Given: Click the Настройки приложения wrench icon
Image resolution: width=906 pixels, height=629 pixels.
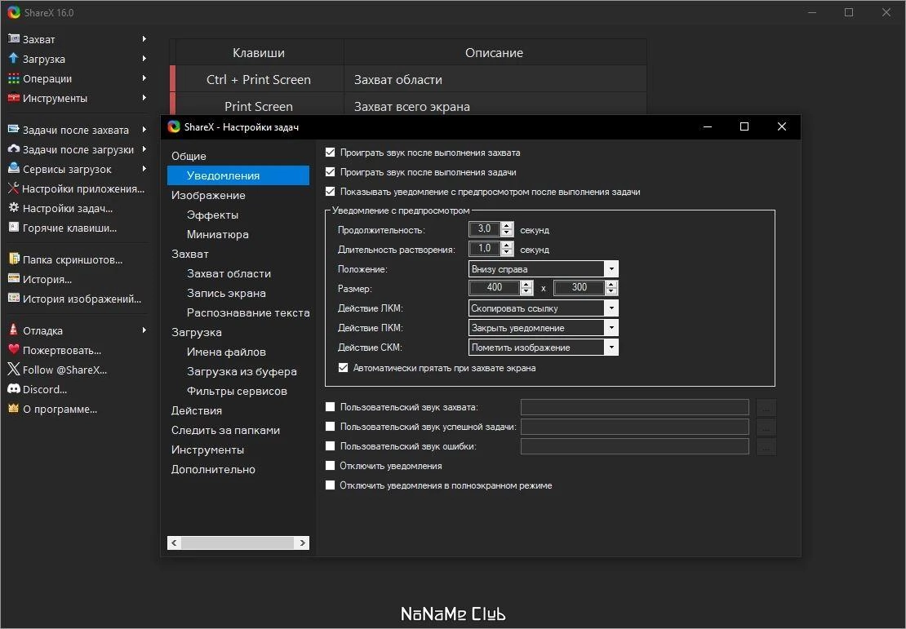Looking at the screenshot, I should (14, 188).
